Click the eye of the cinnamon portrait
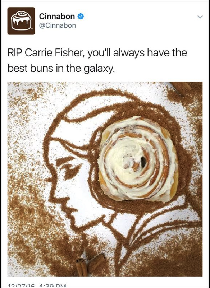Image resolution: width=210 pixels, height=288 pixels. [x=69, y=168]
